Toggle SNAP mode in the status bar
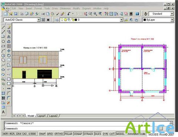Image resolution: width=178 pixels, height=137 pixels. pos(42,134)
